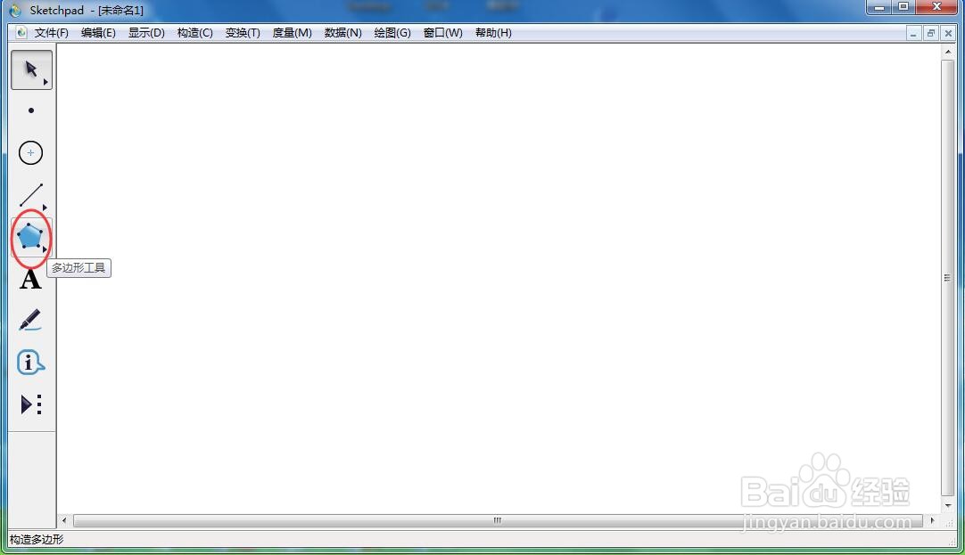Click the vertical scrollbar up arrow
965x555 pixels.
point(948,53)
